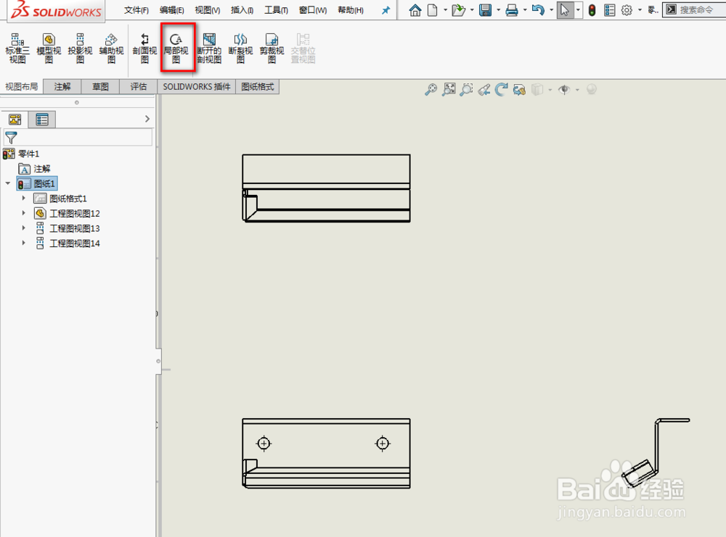Select the 断开的剖视图 (Broken-out Section) tool
726x537 pixels.
tap(209, 46)
